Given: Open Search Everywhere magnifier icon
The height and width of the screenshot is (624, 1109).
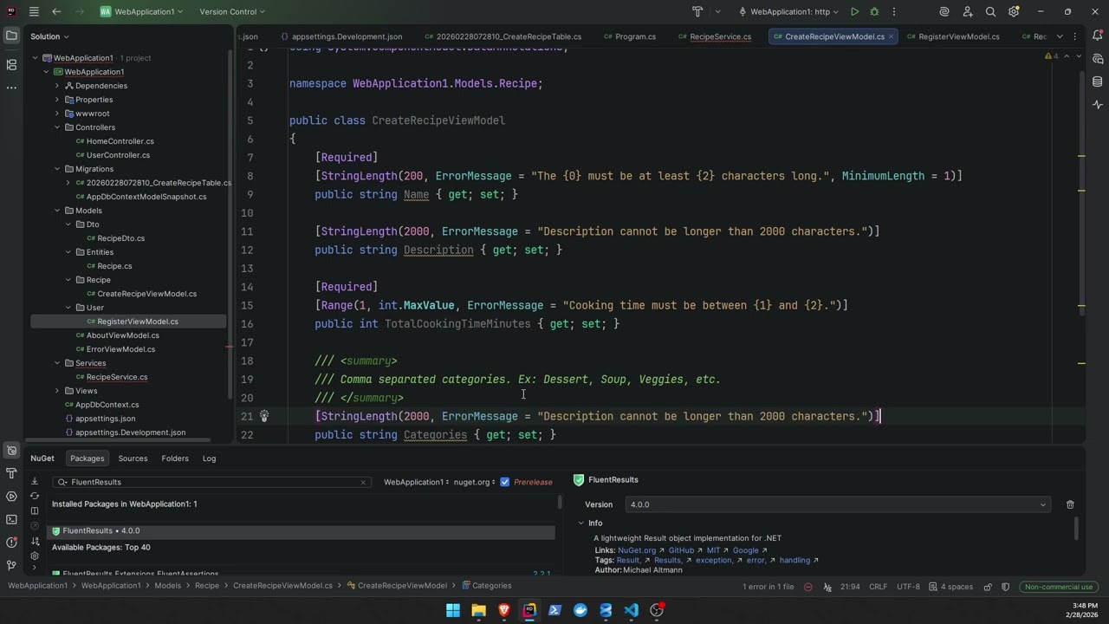Looking at the screenshot, I should (990, 11).
